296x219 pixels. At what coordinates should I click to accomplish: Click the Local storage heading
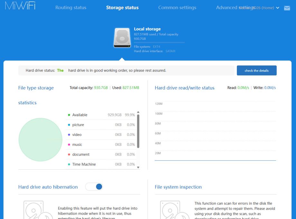coord(147,29)
